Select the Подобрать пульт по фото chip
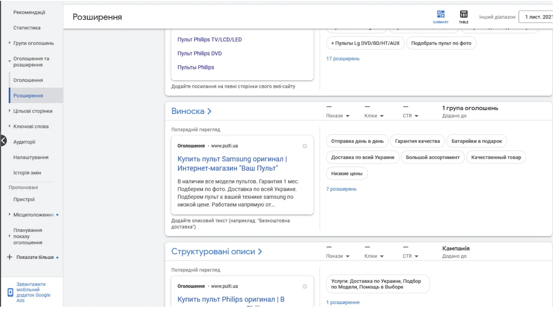553x311 pixels. coord(441,43)
